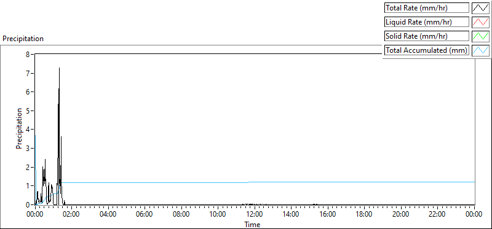Viewport: 492px width, 229px height.
Task: Click the y-axis value 3
Action: pos(28,148)
